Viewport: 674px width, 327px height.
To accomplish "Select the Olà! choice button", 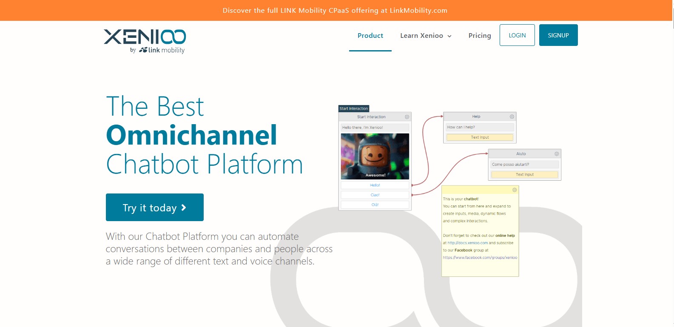I will click(375, 205).
